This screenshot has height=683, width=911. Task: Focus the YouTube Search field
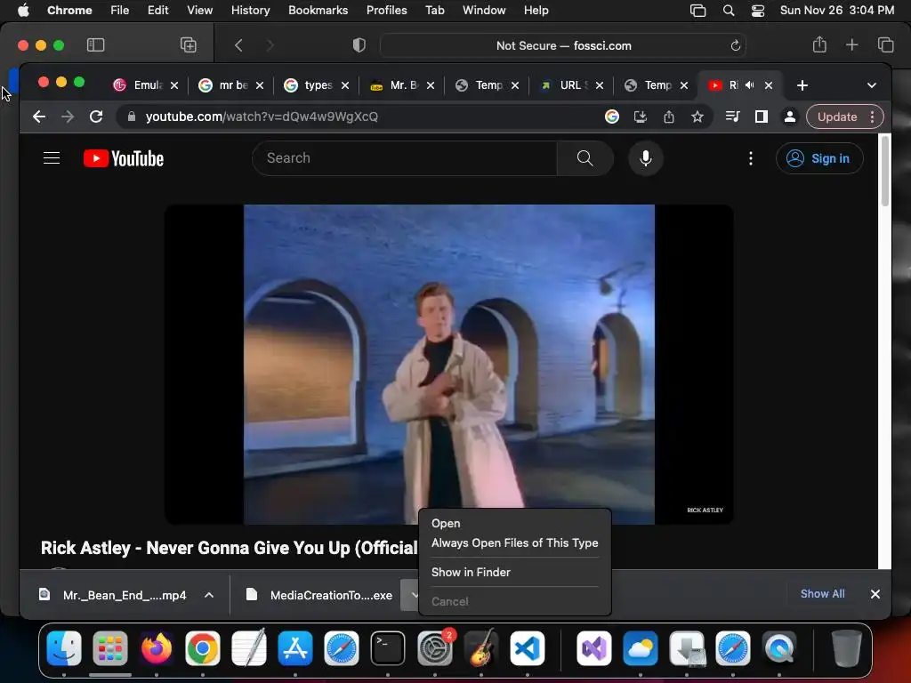tap(405, 158)
